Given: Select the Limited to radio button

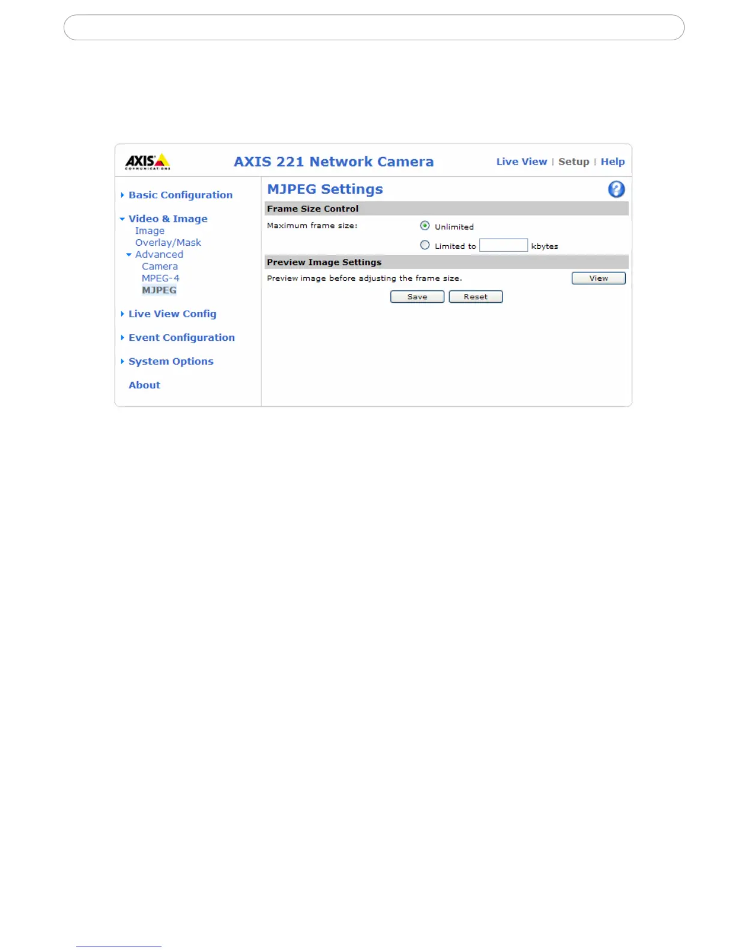Looking at the screenshot, I should (425, 245).
